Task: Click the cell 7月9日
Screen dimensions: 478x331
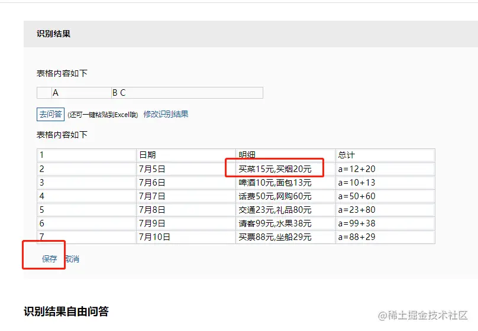Action: [x=186, y=223]
